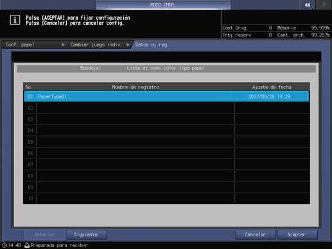Screen dimensions: 332x249
Task: Click Preparada para recibir status text
Action: pos(59,245)
